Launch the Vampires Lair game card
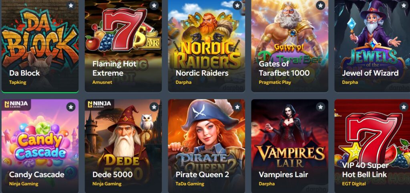This screenshot has width=410, height=193. pos(289,146)
